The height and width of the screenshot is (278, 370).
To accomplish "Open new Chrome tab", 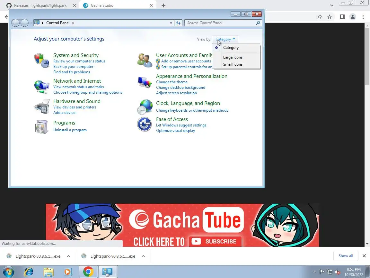I will 163,5.
